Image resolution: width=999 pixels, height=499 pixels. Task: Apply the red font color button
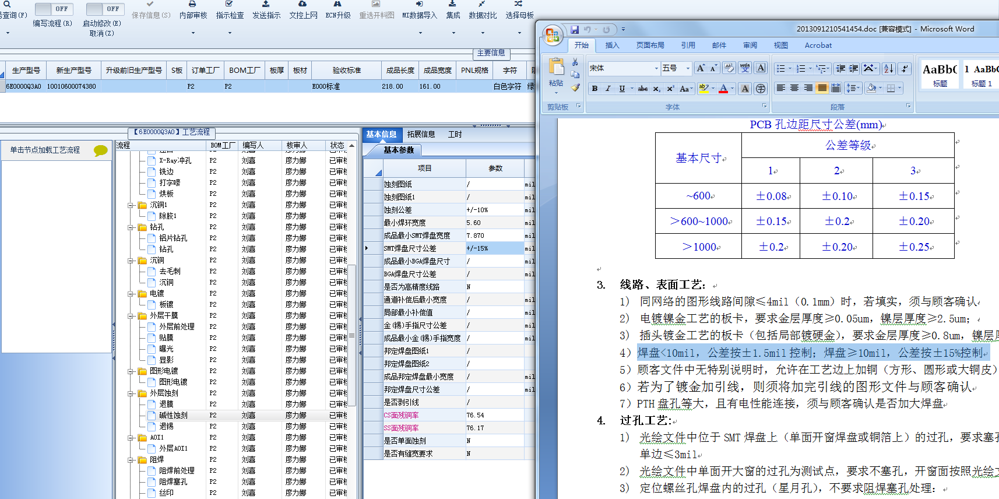723,89
